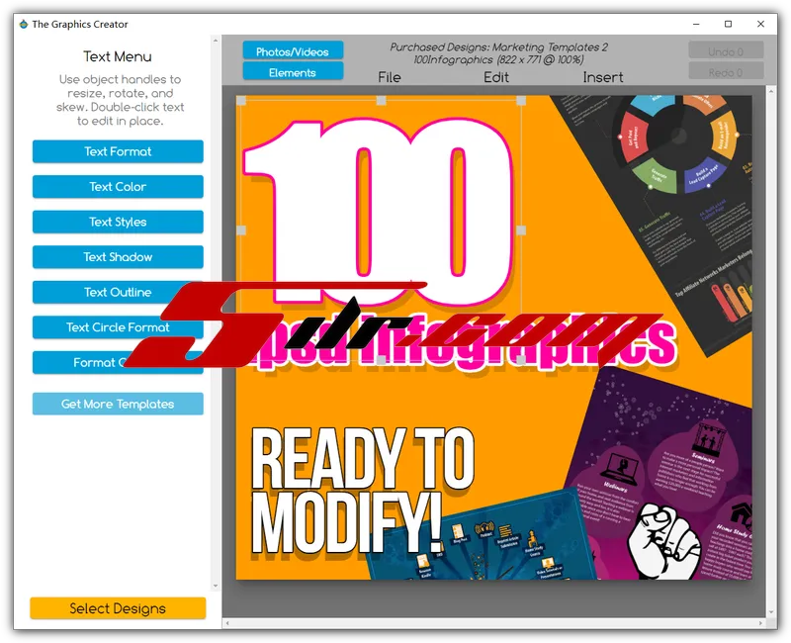Click the right-middle selection handle

tap(521, 230)
